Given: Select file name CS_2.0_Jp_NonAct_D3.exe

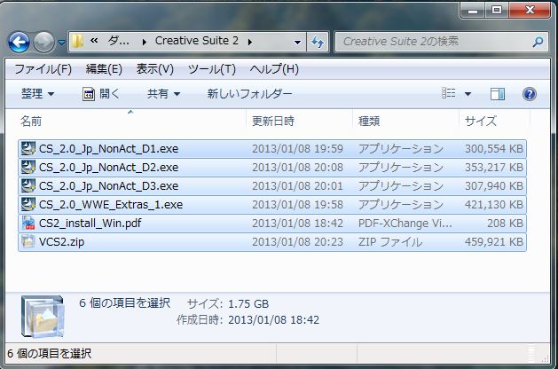Looking at the screenshot, I should pos(108,185).
